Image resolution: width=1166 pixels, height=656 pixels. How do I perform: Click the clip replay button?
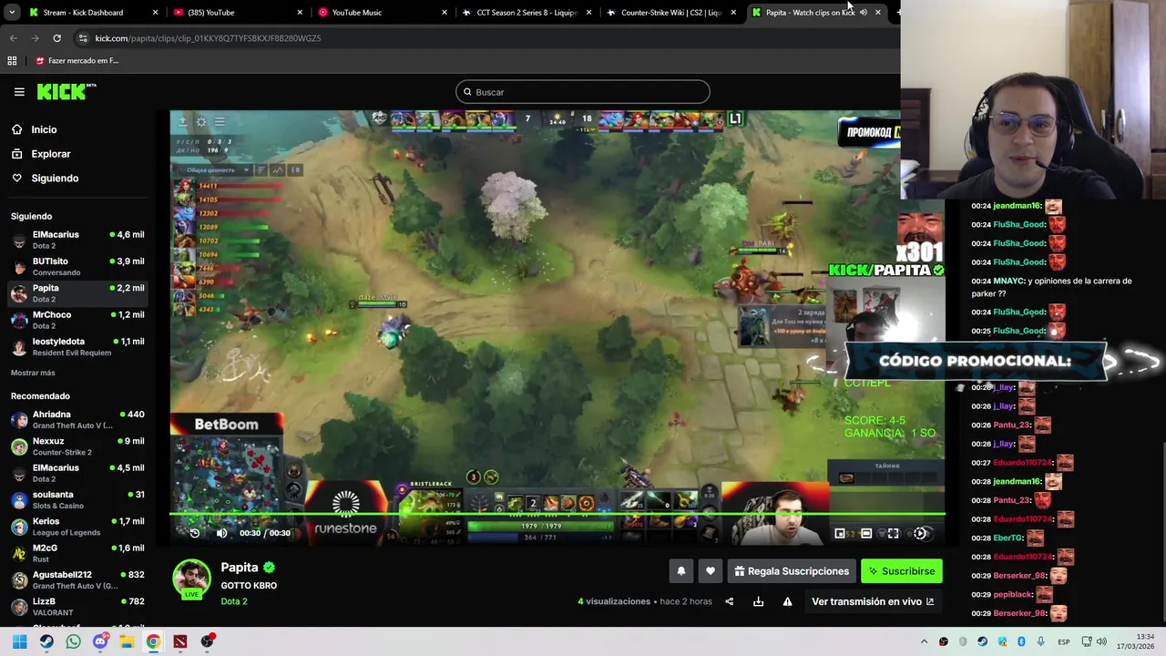click(194, 533)
